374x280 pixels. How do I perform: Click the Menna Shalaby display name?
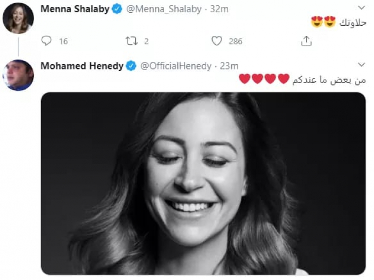click(75, 10)
